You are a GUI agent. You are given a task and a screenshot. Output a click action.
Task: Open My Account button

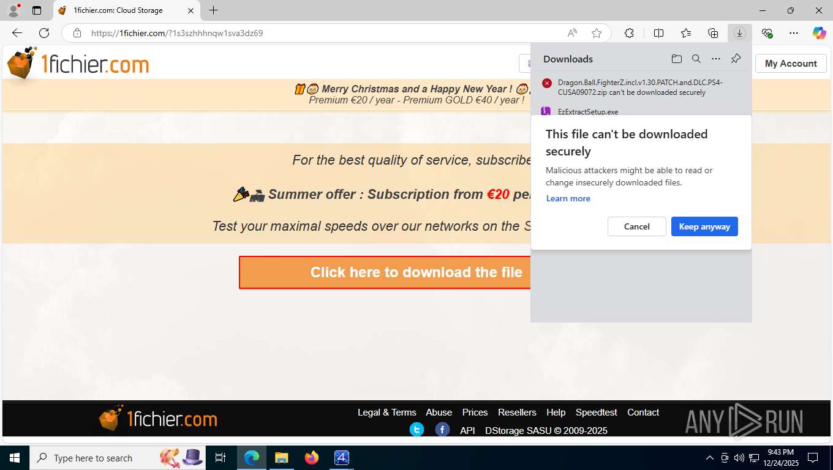point(791,64)
